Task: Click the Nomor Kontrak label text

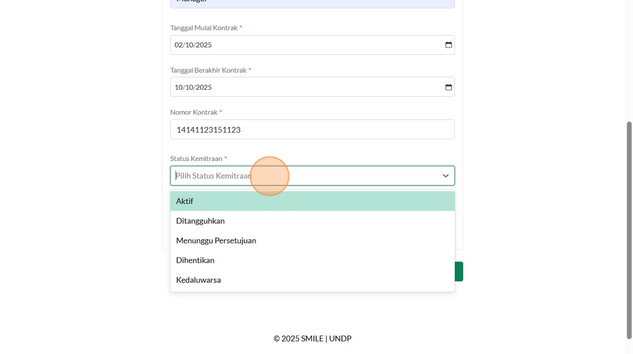Action: coord(194,112)
